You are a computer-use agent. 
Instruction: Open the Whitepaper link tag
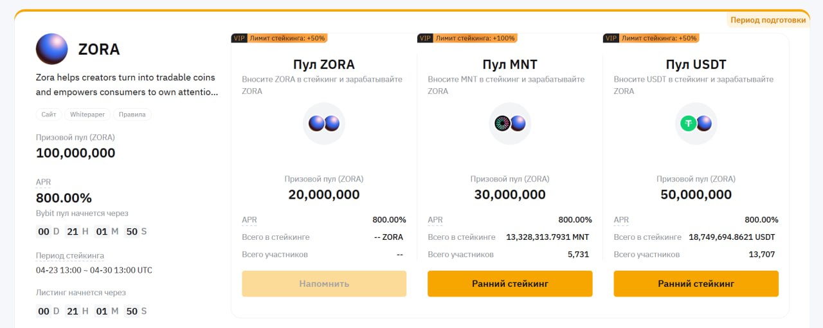[x=87, y=114]
